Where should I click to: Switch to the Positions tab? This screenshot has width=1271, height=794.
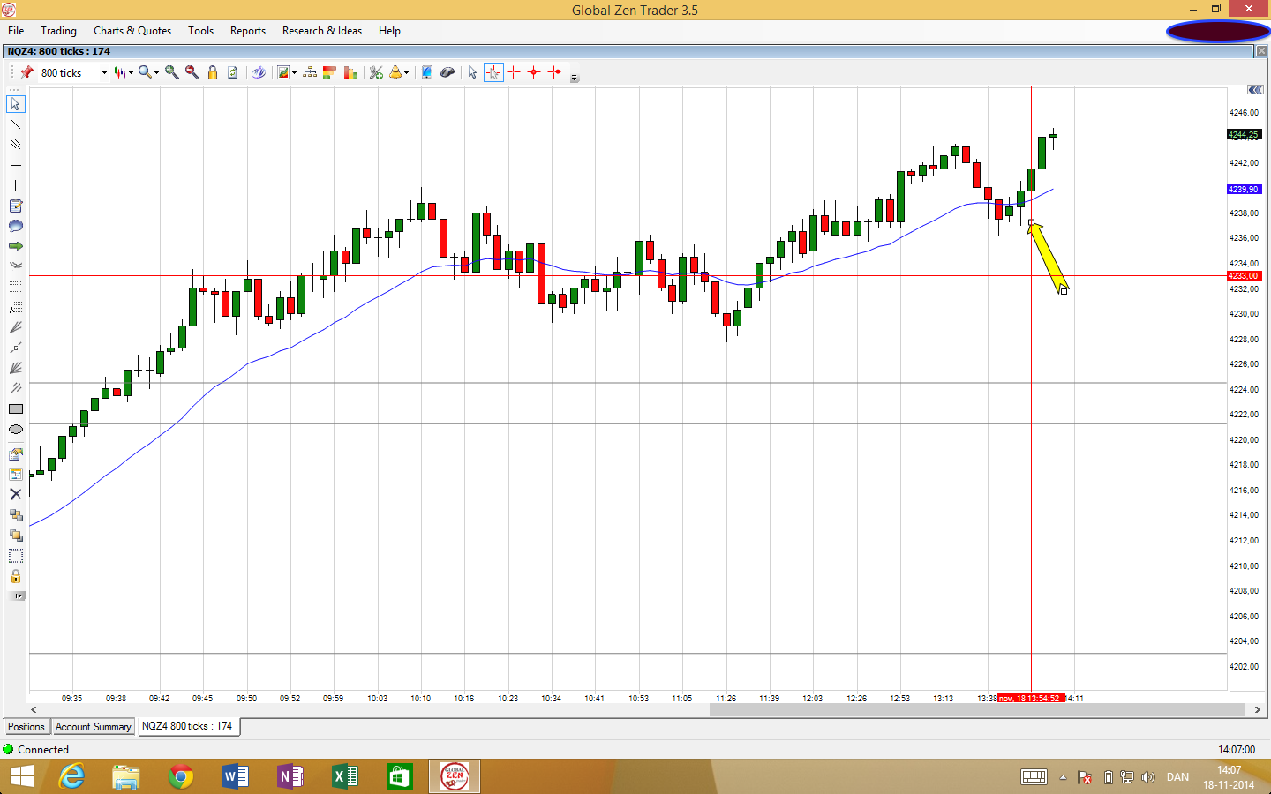[x=26, y=727]
